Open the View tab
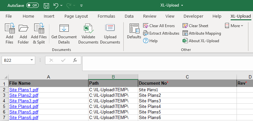 [x=170, y=16]
